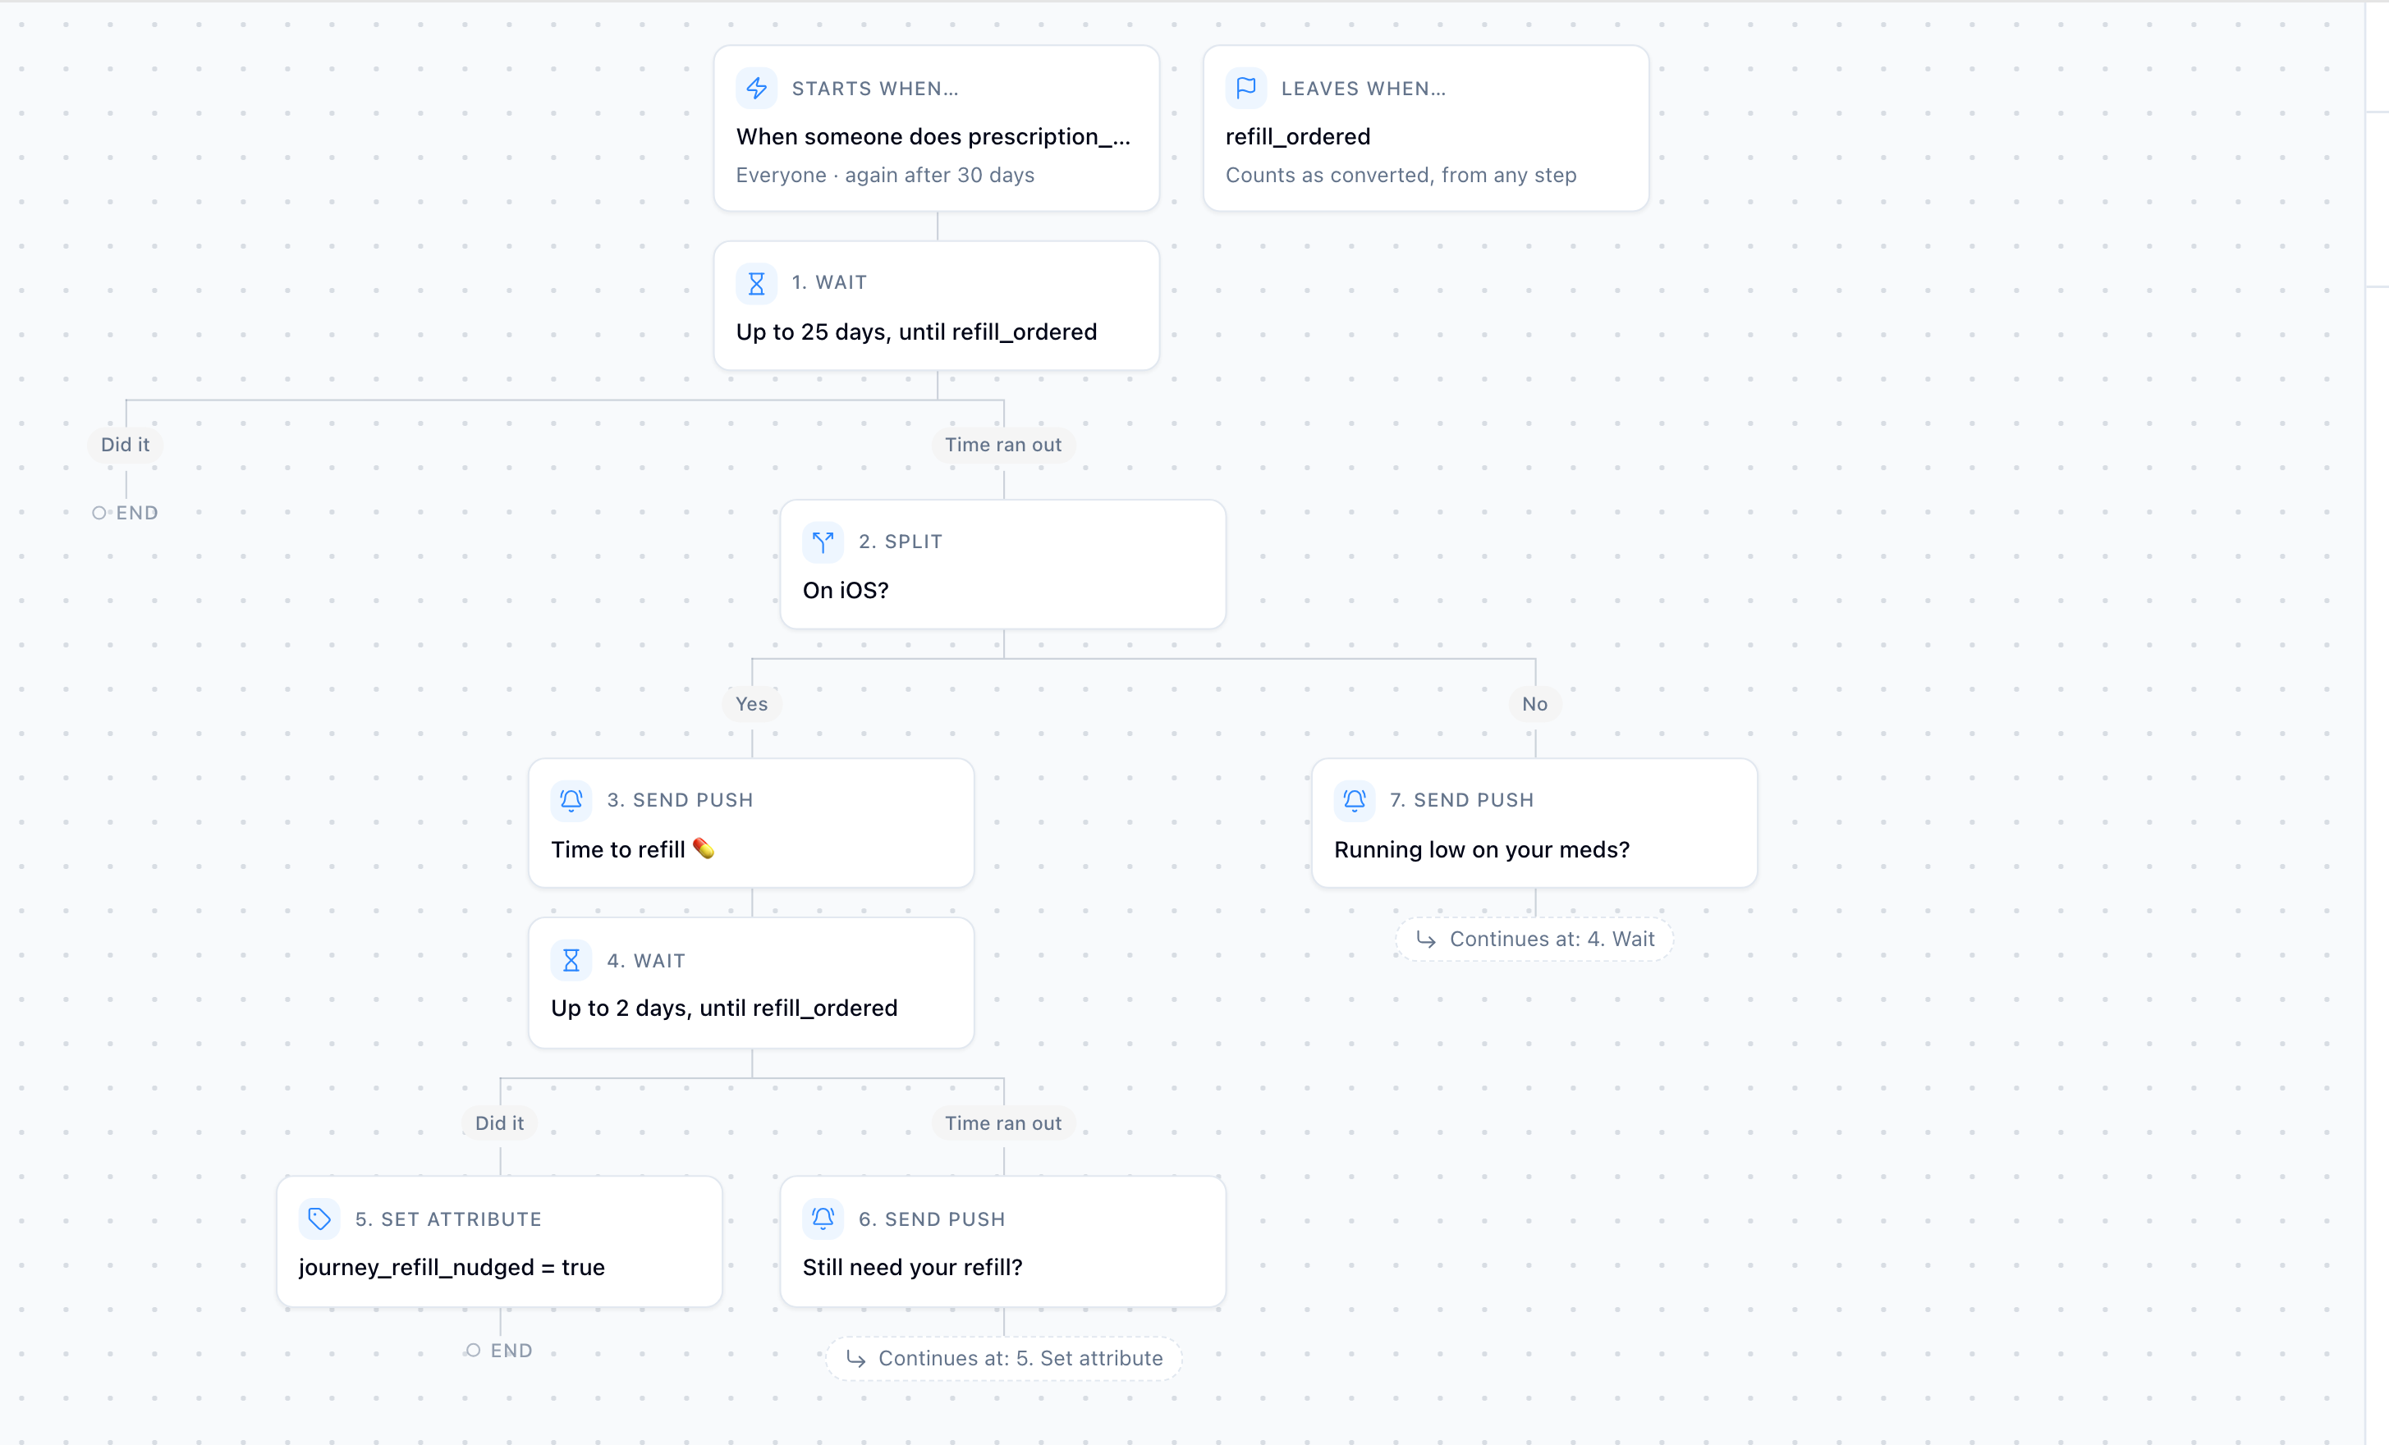
Task: Click the 'LEAVES WHEN...' card heading
Action: (x=1364, y=89)
